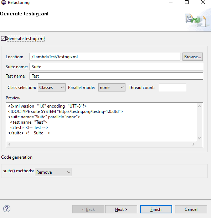Click the disabled Back button
The height and width of the screenshot is (218, 211).
[88, 209]
